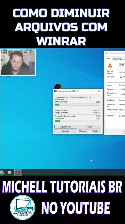
Task: Click the WinRAR books icon in dialog title bar
Action: (x=55, y=91)
